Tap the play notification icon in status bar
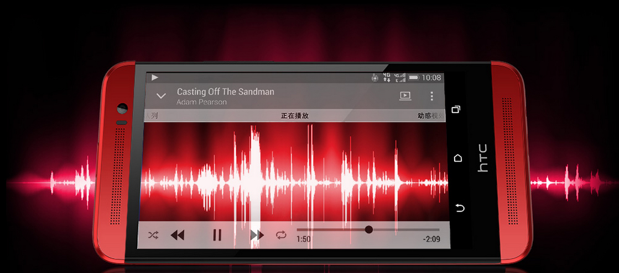 point(155,78)
